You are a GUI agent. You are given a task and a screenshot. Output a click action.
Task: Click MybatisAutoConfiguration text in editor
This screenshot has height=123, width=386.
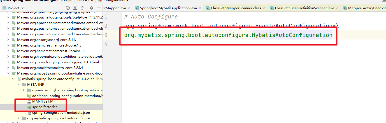(292, 35)
